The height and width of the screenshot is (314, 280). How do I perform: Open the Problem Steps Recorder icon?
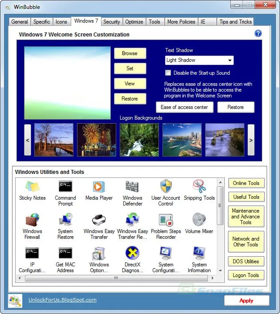point(166,220)
